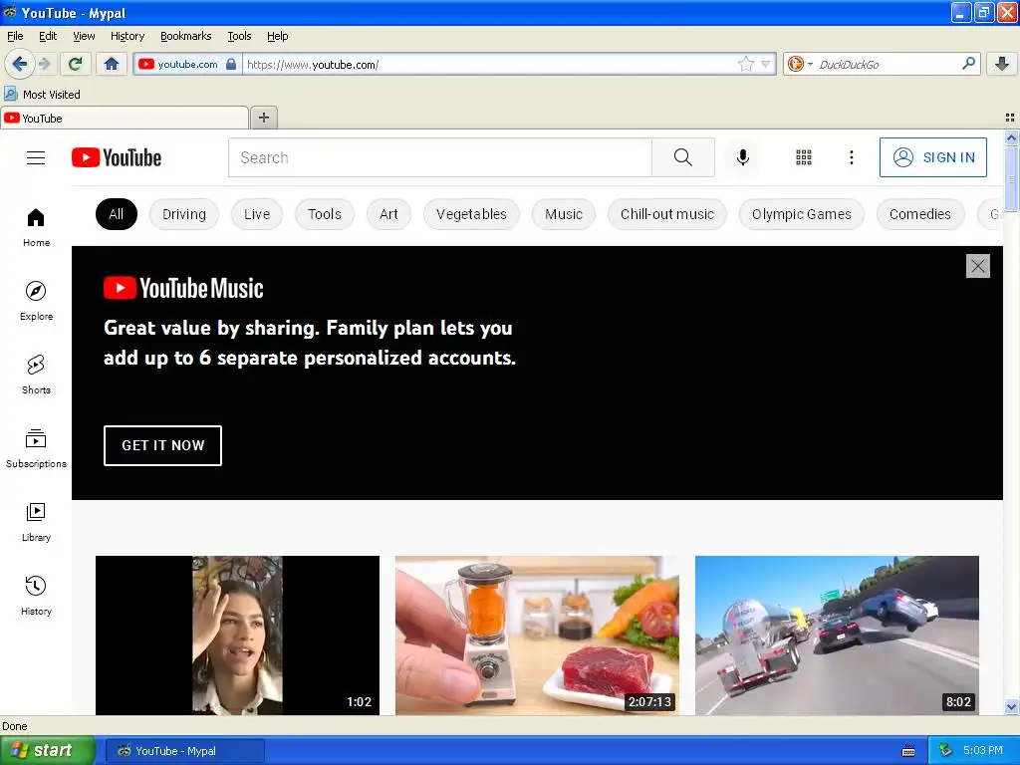Select the Vegetables filter chip
The height and width of the screenshot is (765, 1020).
[471, 214]
